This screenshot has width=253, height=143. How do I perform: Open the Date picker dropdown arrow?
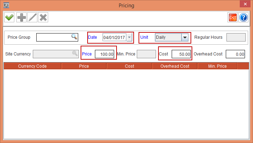[x=129, y=37]
